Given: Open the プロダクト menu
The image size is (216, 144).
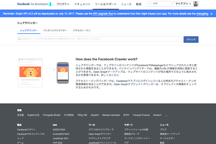Looking at the screenshot, I should click(x=63, y=4).
